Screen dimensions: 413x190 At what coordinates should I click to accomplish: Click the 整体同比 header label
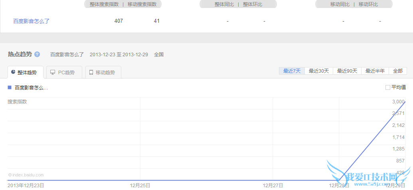pos(224,4)
